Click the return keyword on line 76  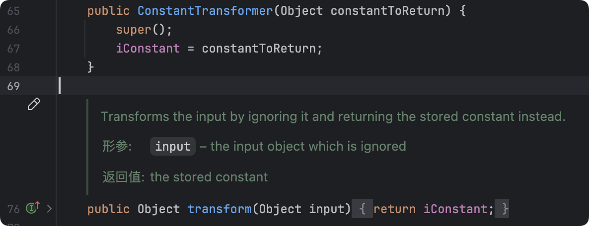(x=394, y=209)
